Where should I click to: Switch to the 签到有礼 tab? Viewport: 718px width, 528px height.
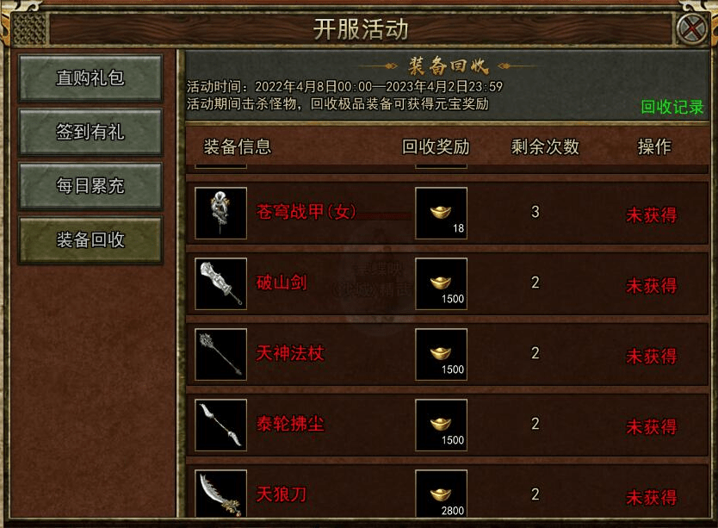90,132
